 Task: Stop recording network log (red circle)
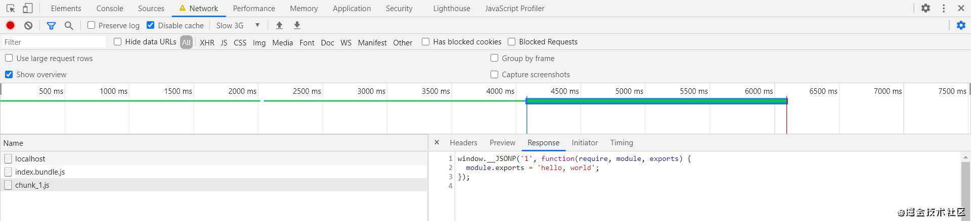tap(10, 25)
